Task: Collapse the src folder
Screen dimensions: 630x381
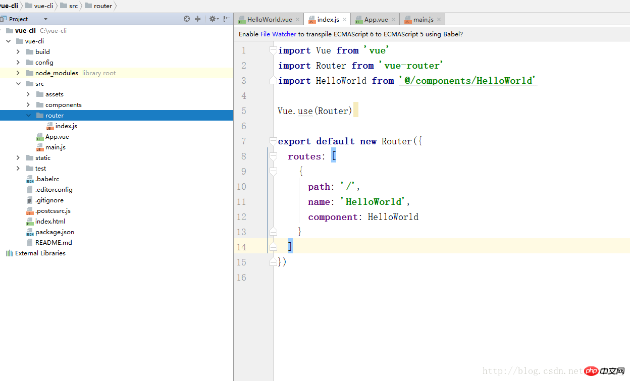Action: pyautogui.click(x=18, y=84)
